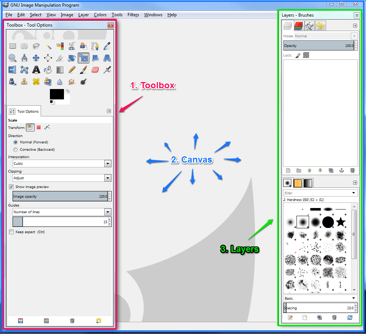Click the Delete Layer trash icon
366x334 pixels.
(x=352, y=170)
